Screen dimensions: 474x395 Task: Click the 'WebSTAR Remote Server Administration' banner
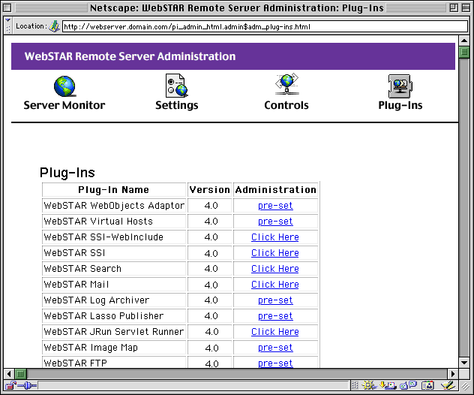pyautogui.click(x=233, y=56)
